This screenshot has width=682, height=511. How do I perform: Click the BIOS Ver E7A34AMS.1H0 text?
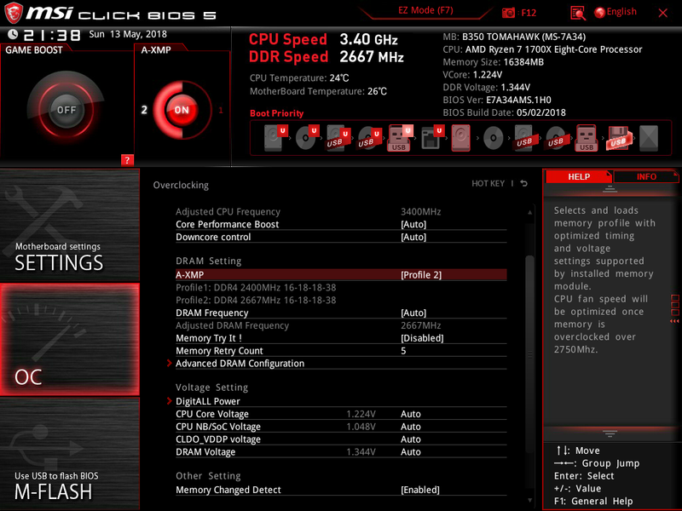(x=497, y=100)
